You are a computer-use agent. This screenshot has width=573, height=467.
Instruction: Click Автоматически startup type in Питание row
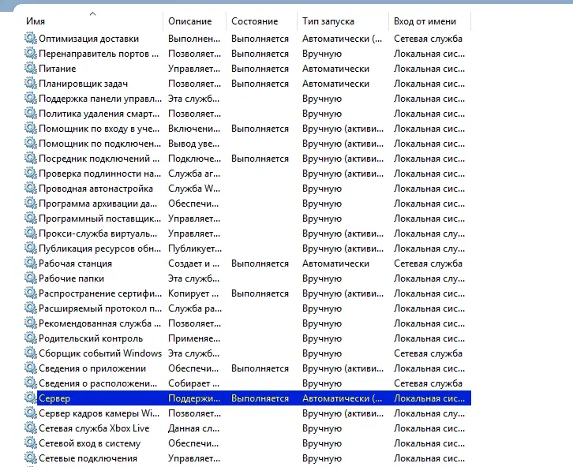click(335, 69)
